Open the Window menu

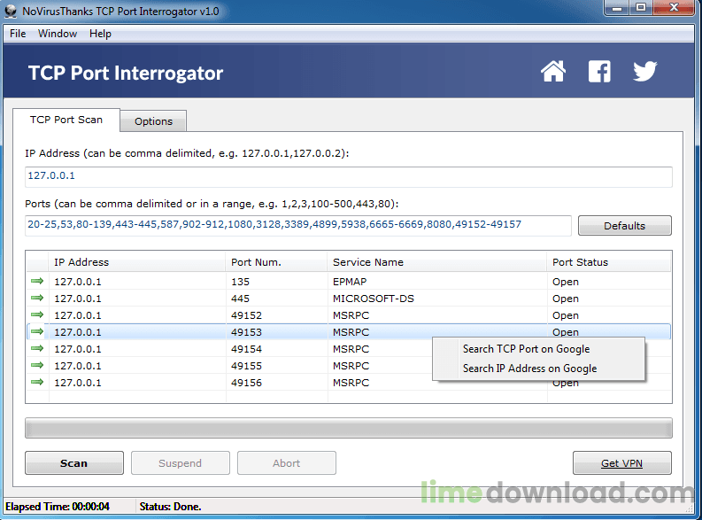click(x=58, y=34)
